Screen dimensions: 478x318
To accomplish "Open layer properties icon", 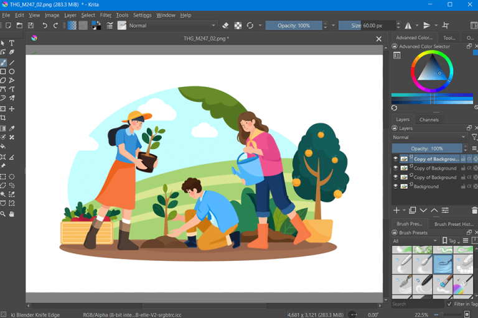I will click(x=445, y=211).
